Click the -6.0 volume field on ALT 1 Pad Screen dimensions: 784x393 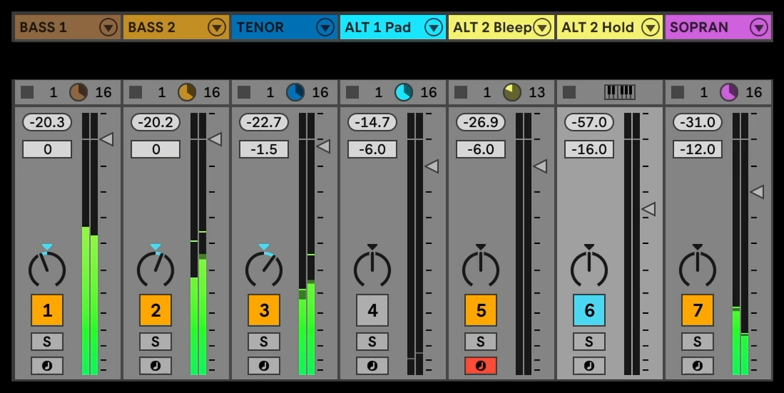pyautogui.click(x=372, y=150)
